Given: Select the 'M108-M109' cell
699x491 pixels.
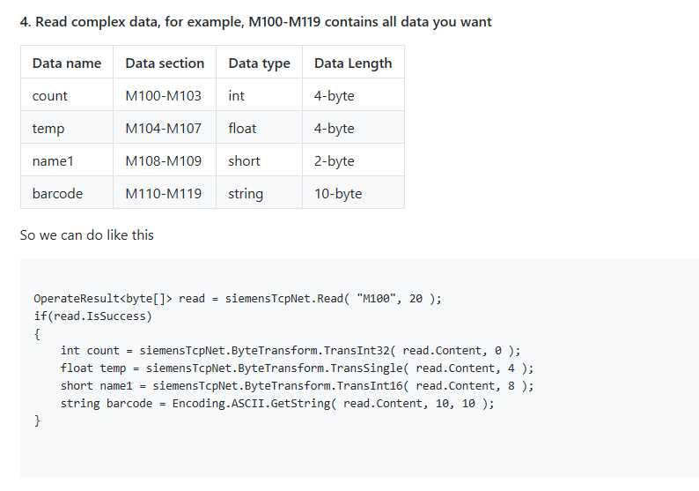Looking at the screenshot, I should click(x=165, y=160).
